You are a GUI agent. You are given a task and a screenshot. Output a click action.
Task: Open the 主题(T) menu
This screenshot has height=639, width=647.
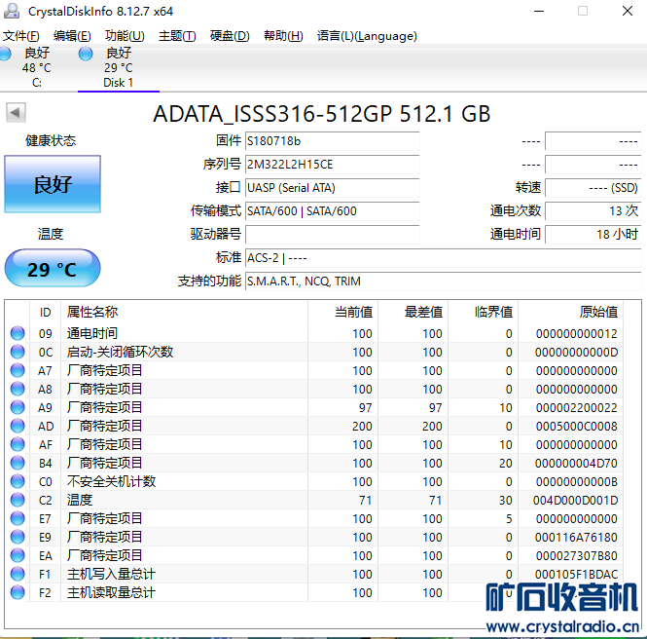pyautogui.click(x=176, y=36)
